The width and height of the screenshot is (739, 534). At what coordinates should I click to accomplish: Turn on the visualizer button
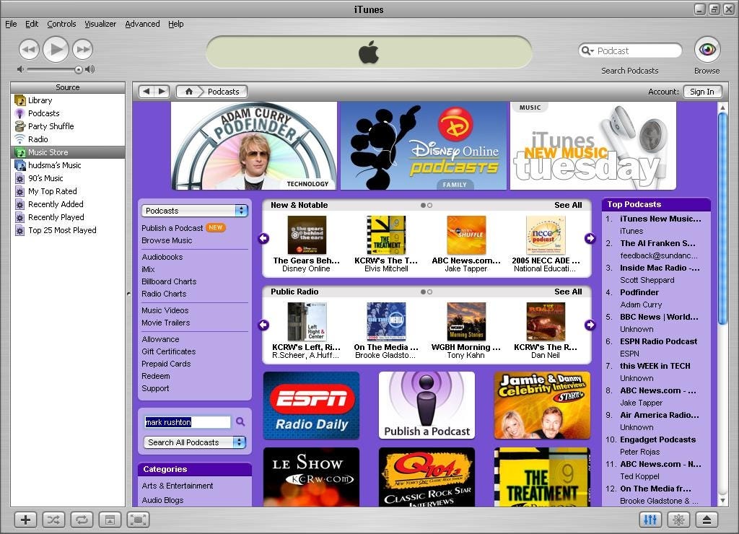(678, 520)
